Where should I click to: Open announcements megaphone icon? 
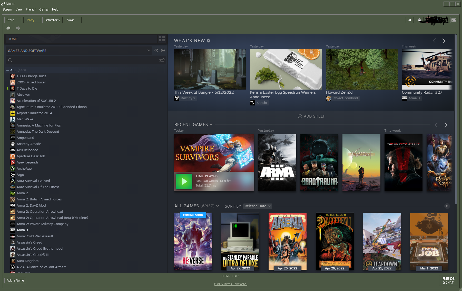coord(409,20)
